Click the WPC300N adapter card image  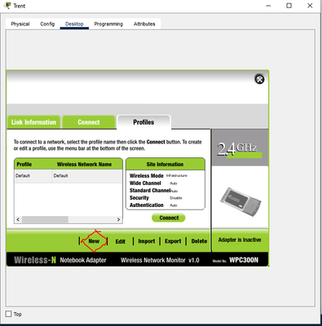click(x=240, y=202)
